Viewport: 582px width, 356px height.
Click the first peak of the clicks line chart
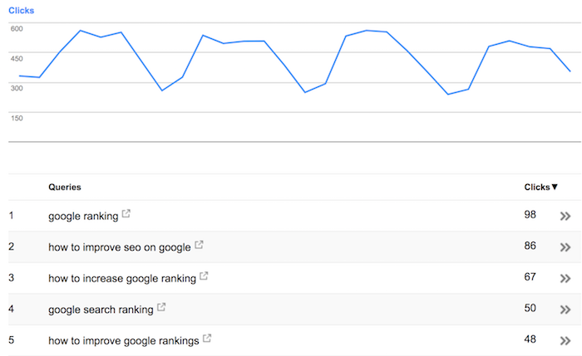(81, 31)
